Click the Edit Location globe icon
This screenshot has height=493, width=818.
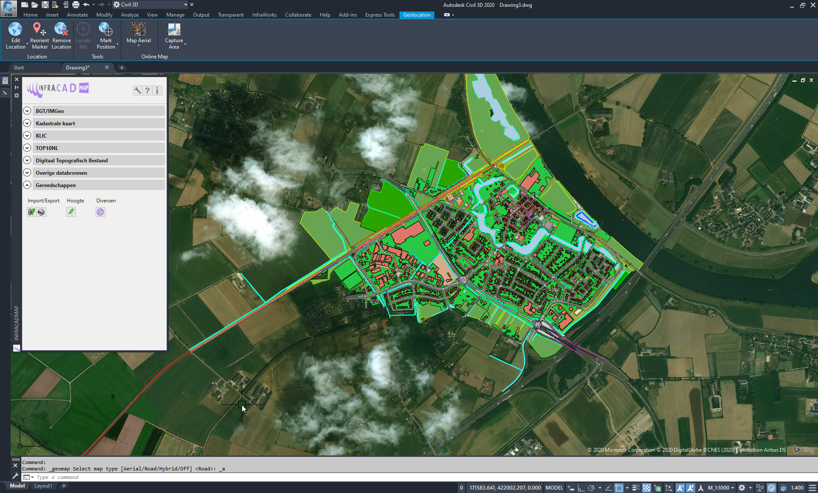(x=15, y=29)
